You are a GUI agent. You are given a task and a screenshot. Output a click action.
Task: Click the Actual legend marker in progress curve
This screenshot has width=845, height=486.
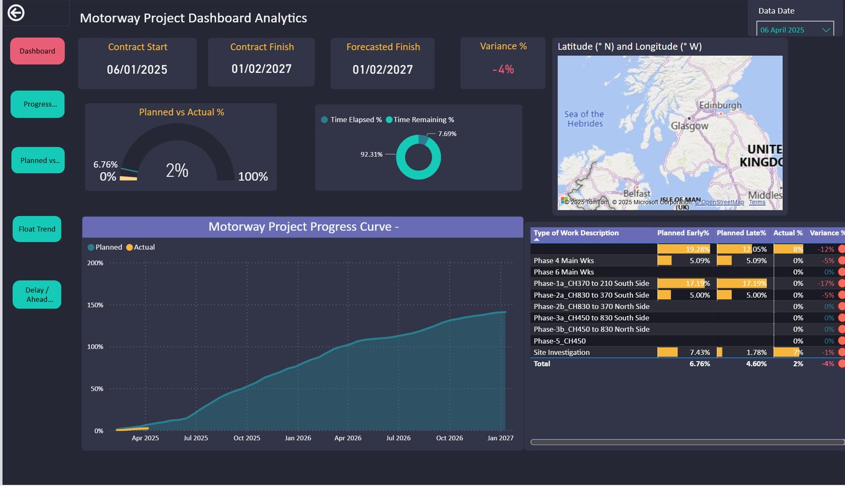pos(130,248)
